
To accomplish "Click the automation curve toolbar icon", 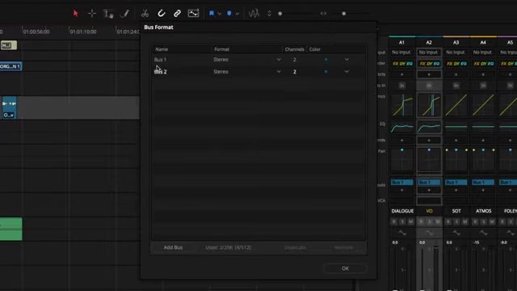I will (193, 13).
